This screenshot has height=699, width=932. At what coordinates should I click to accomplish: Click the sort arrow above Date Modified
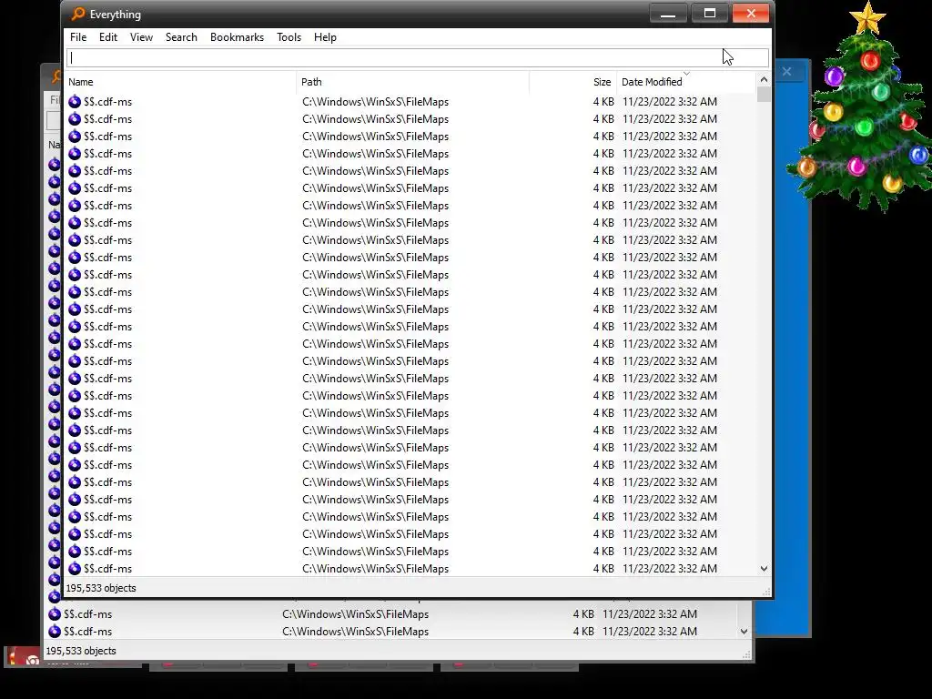pos(686,75)
